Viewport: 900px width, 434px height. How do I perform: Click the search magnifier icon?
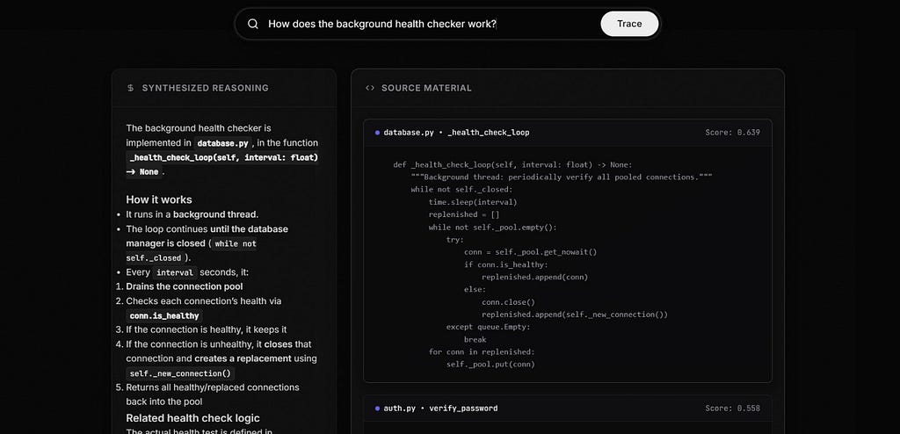252,24
